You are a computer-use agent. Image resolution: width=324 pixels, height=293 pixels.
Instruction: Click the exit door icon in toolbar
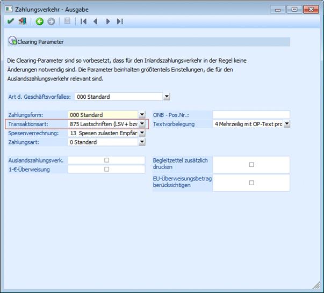click(x=22, y=21)
